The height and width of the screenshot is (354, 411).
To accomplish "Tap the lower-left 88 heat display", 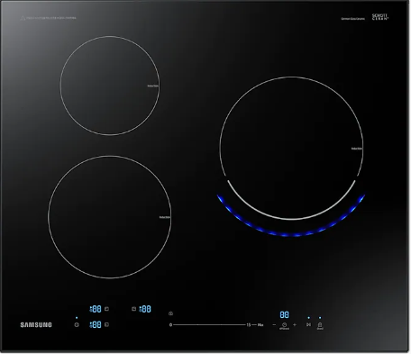I will 96,324.
